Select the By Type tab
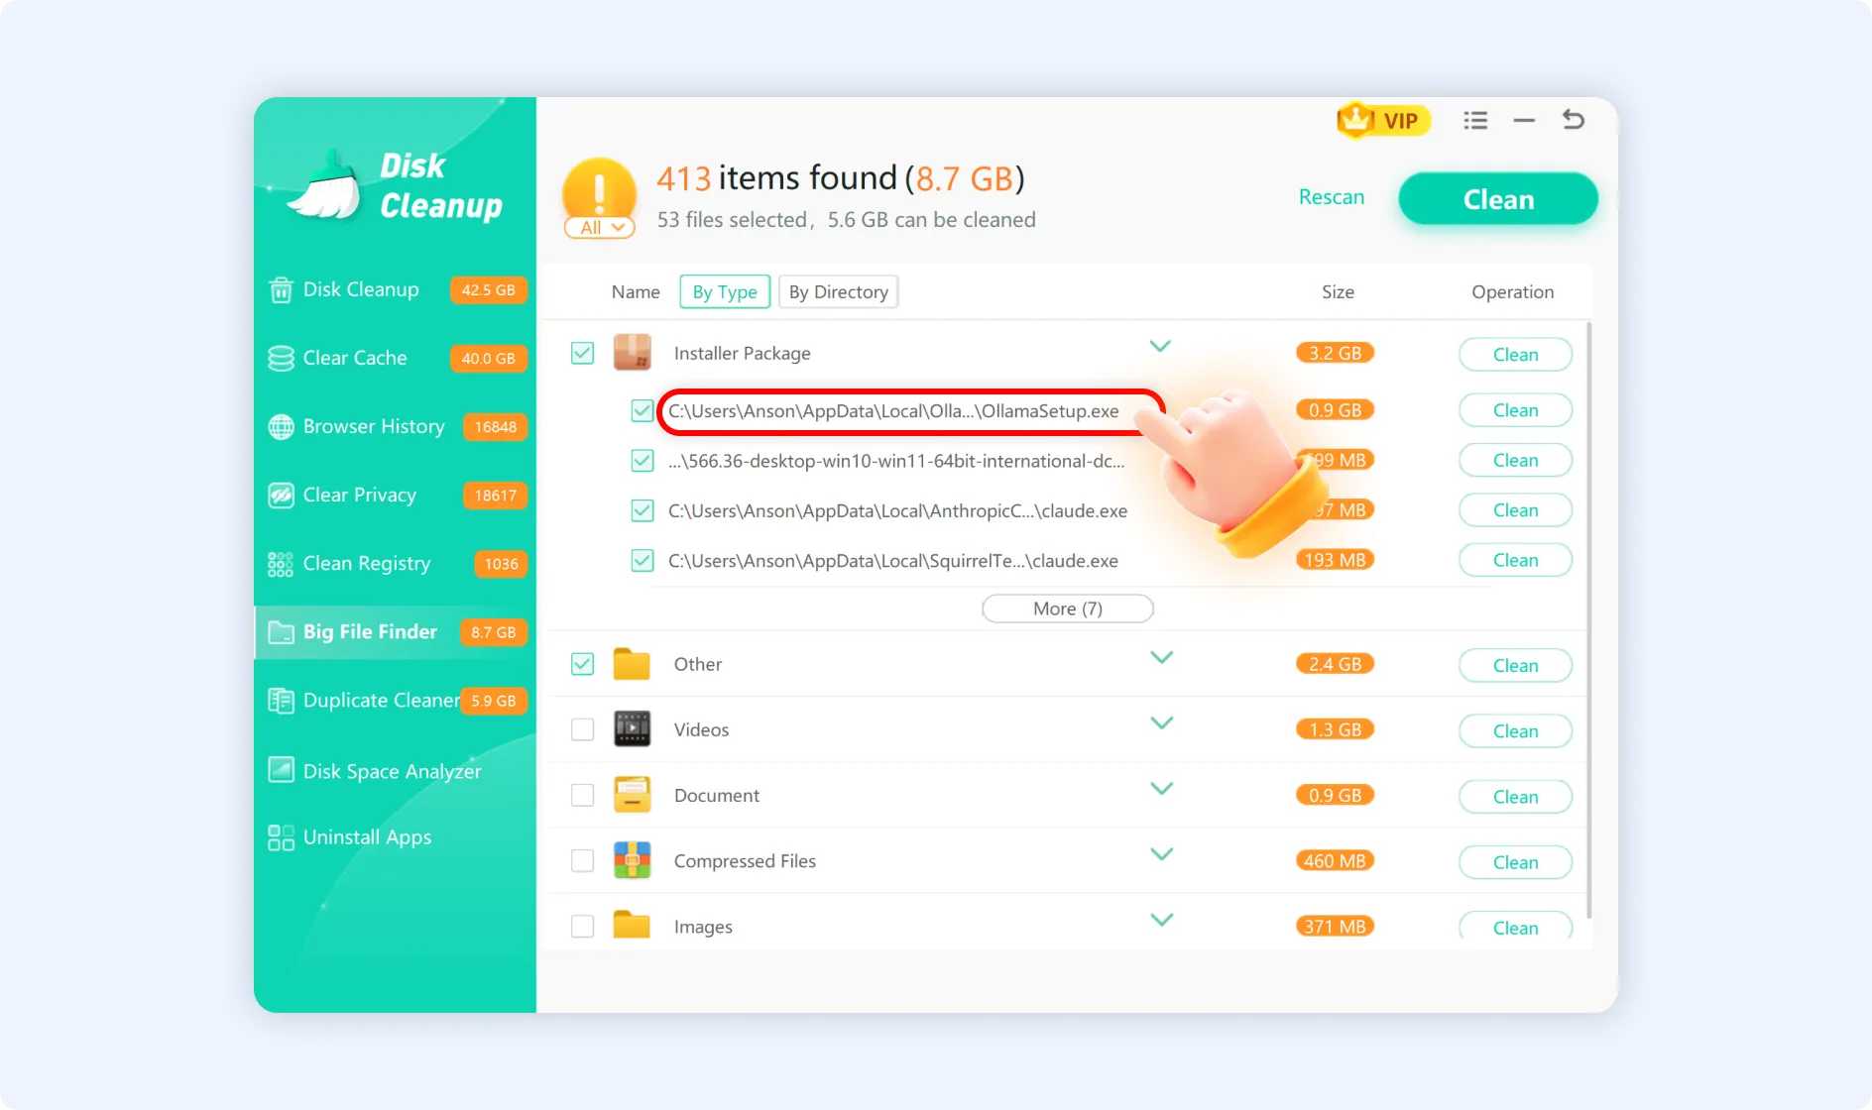 click(x=724, y=291)
